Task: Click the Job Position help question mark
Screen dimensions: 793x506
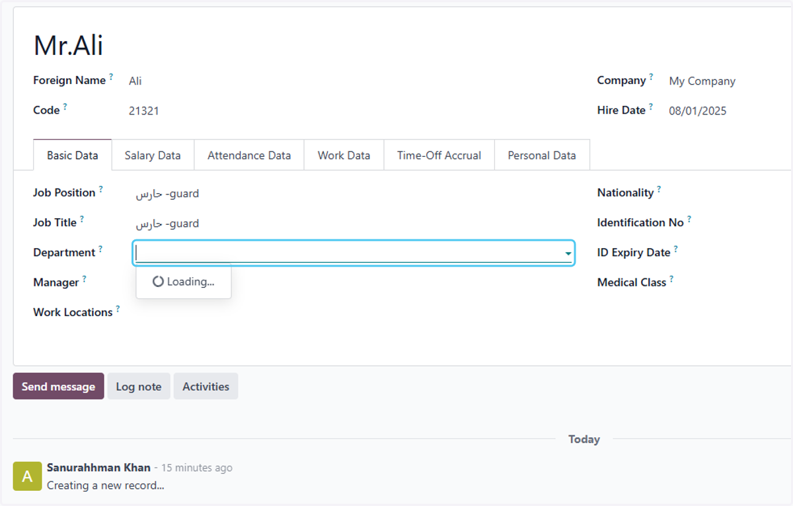Action: tap(100, 189)
